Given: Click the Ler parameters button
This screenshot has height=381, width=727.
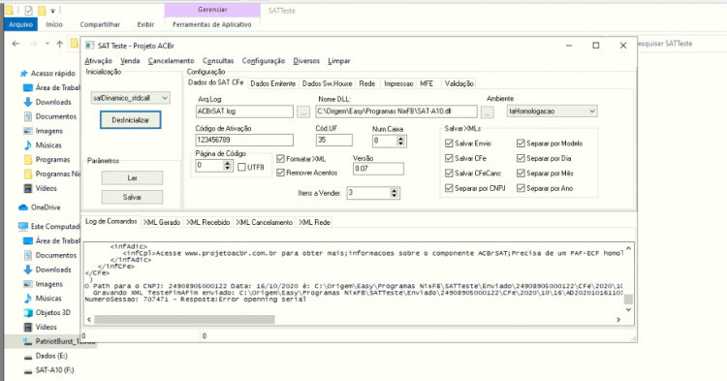Looking at the screenshot, I should point(132,178).
